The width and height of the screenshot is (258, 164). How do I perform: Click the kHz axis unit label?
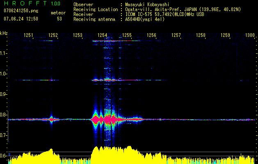coord(4,33)
